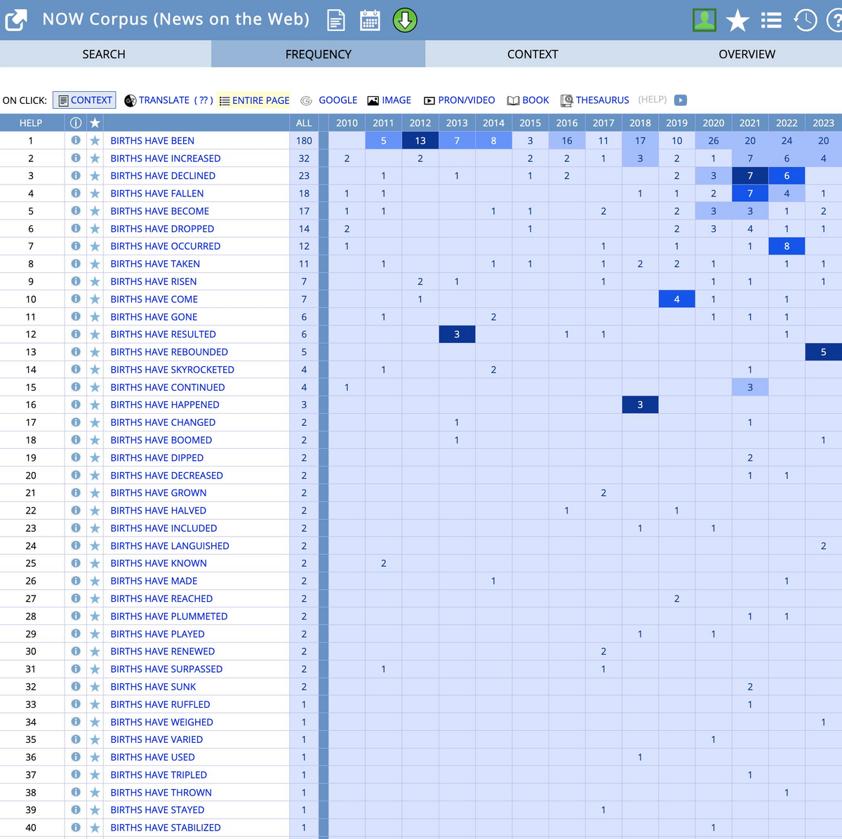Switch to the FREQUENCY tab
The height and width of the screenshot is (839, 842).
(318, 54)
